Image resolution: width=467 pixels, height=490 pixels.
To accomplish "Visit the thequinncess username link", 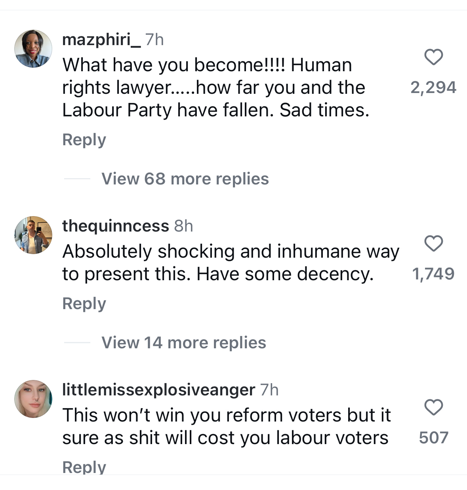I will coord(116,226).
